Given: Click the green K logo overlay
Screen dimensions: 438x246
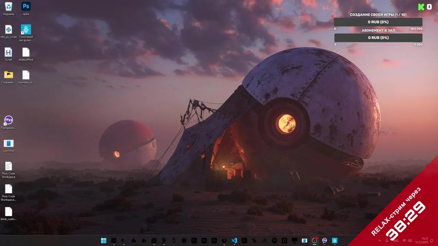Looking at the screenshot, I should pos(421,7).
